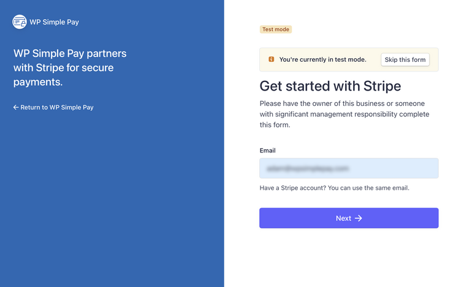Click the "Get started with Stripe" heading

(x=330, y=85)
